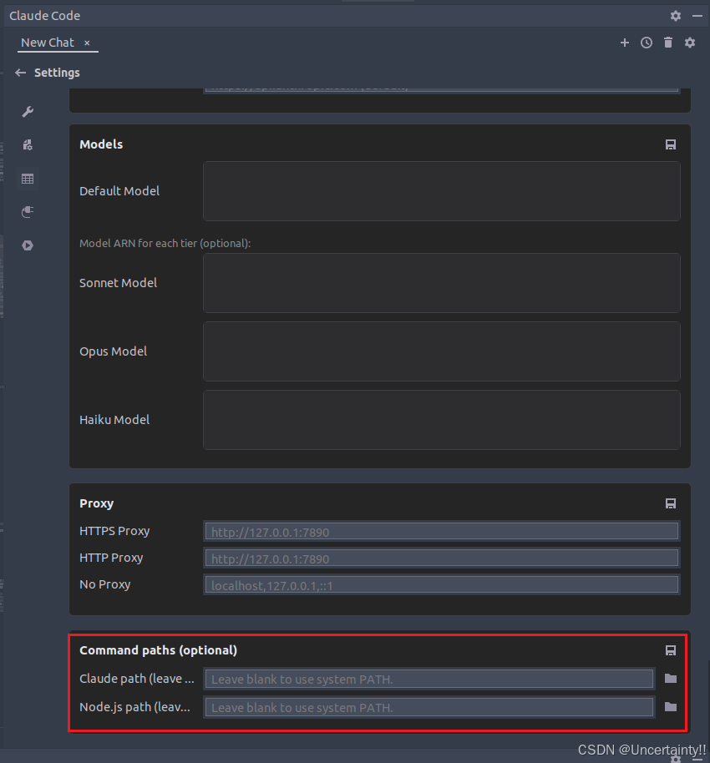Open settings gear beside the trash icon
Image resolution: width=710 pixels, height=763 pixels.
click(690, 43)
